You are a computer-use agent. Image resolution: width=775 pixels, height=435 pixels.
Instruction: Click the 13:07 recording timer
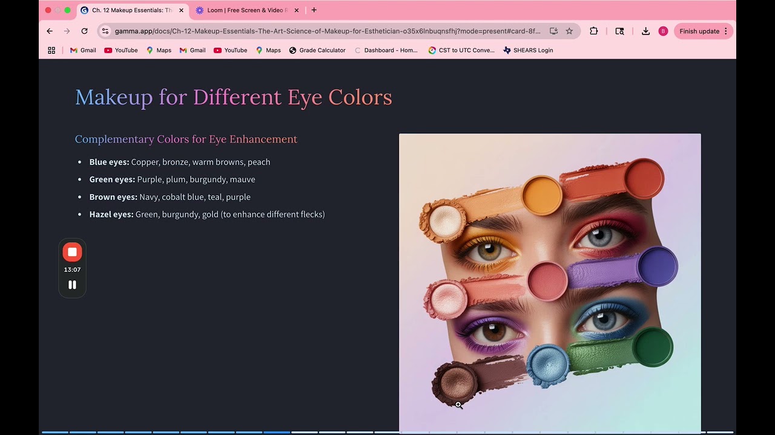click(72, 269)
